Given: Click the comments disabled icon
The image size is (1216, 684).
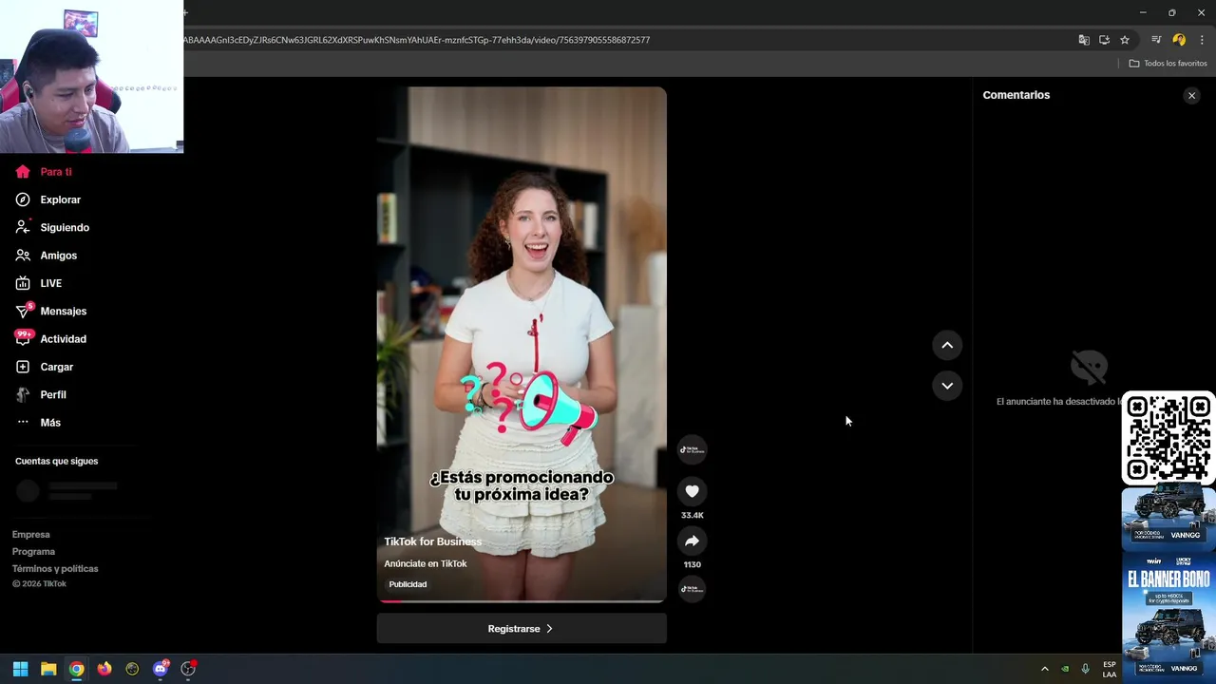Looking at the screenshot, I should [x=1089, y=367].
